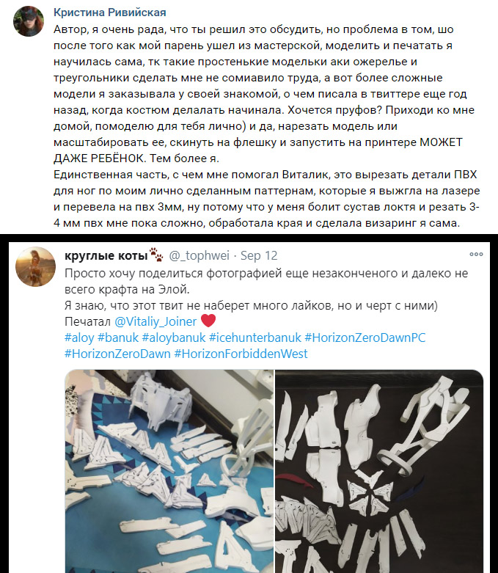Open the круглые коты tweet avatar
This screenshot has width=498, height=573.
point(35,266)
